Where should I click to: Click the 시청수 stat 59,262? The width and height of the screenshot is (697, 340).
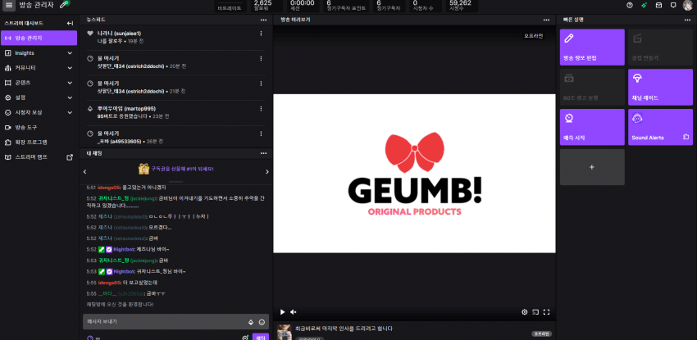click(460, 6)
